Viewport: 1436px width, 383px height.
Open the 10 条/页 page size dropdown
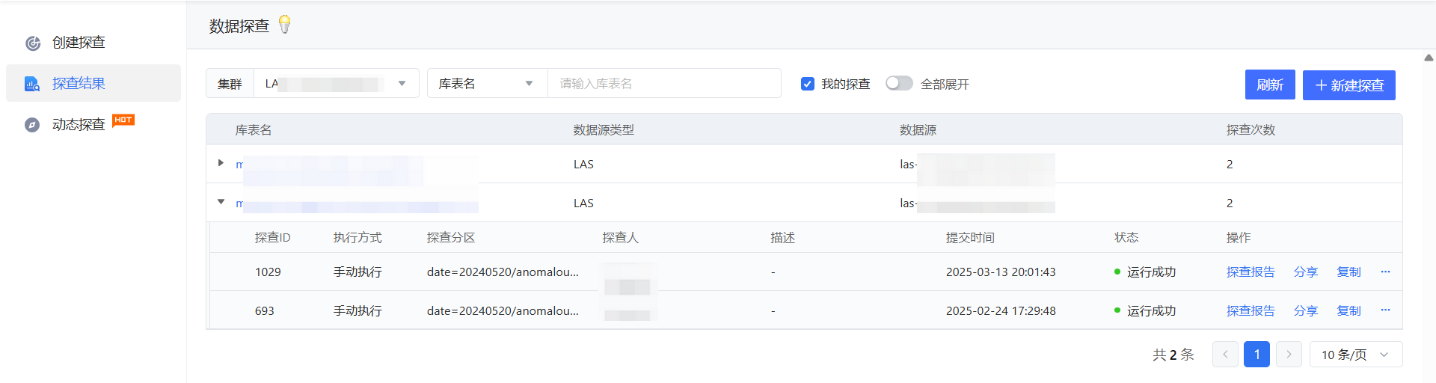(x=1356, y=354)
